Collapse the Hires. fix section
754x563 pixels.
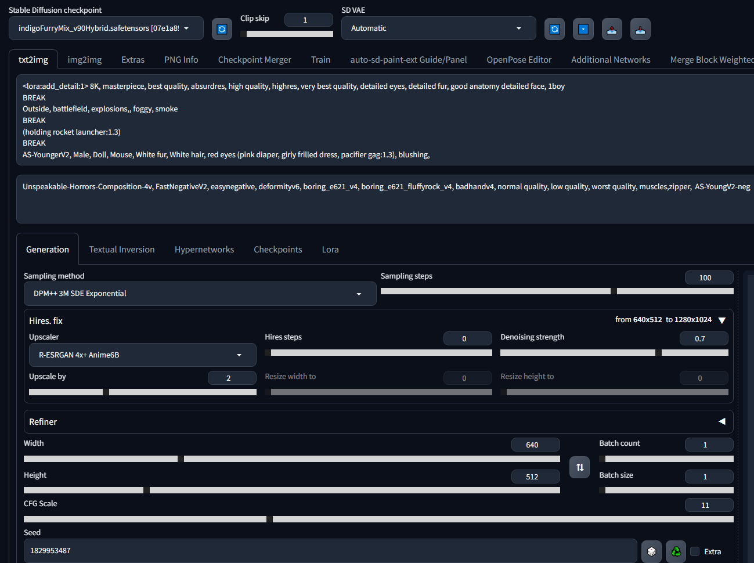pyautogui.click(x=721, y=320)
